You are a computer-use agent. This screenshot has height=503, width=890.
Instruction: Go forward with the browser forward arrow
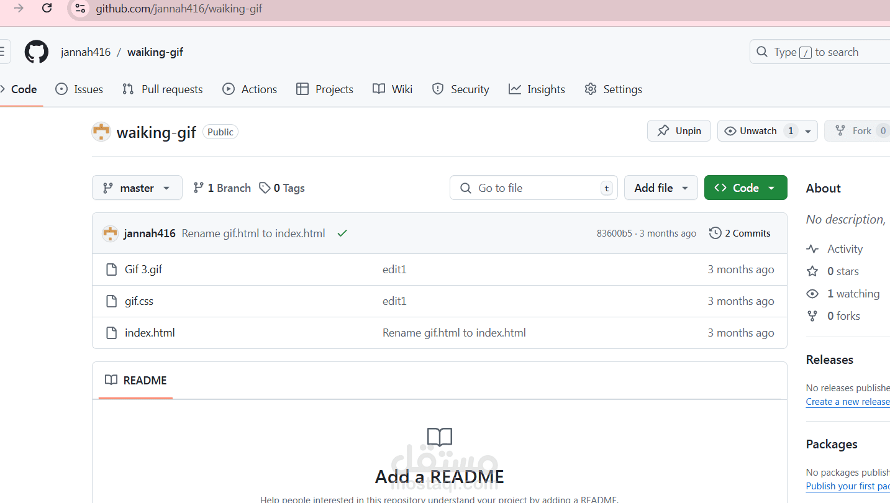[19, 9]
